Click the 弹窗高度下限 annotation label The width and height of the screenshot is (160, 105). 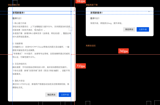(92, 5)
